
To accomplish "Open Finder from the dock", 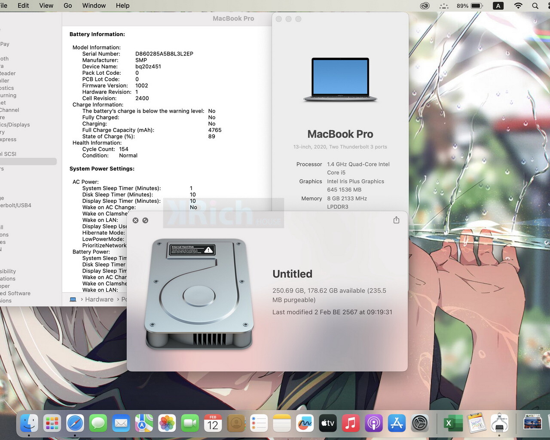I will coord(29,423).
